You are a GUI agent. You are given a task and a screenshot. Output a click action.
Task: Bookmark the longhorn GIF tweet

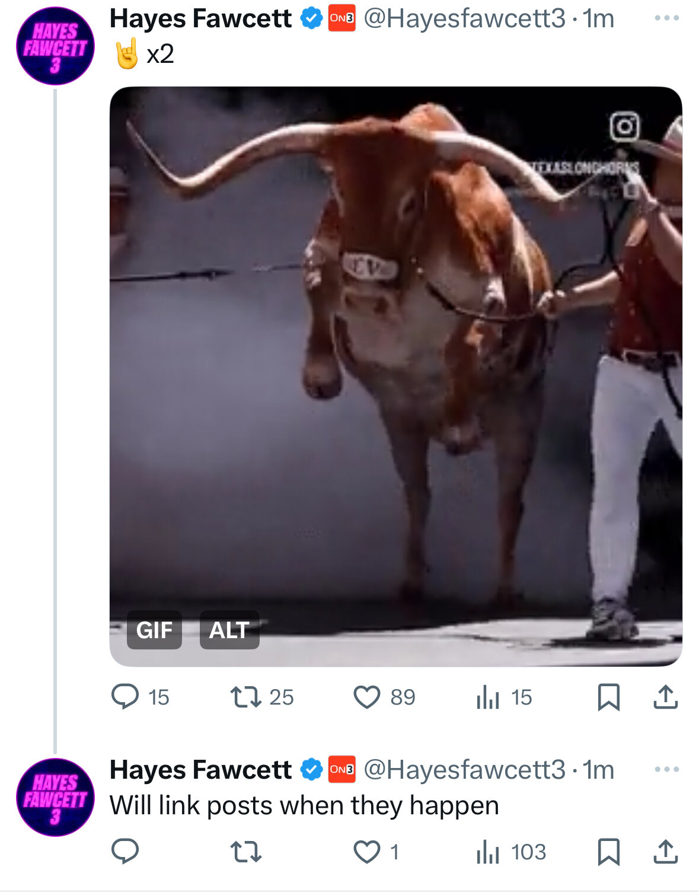608,697
